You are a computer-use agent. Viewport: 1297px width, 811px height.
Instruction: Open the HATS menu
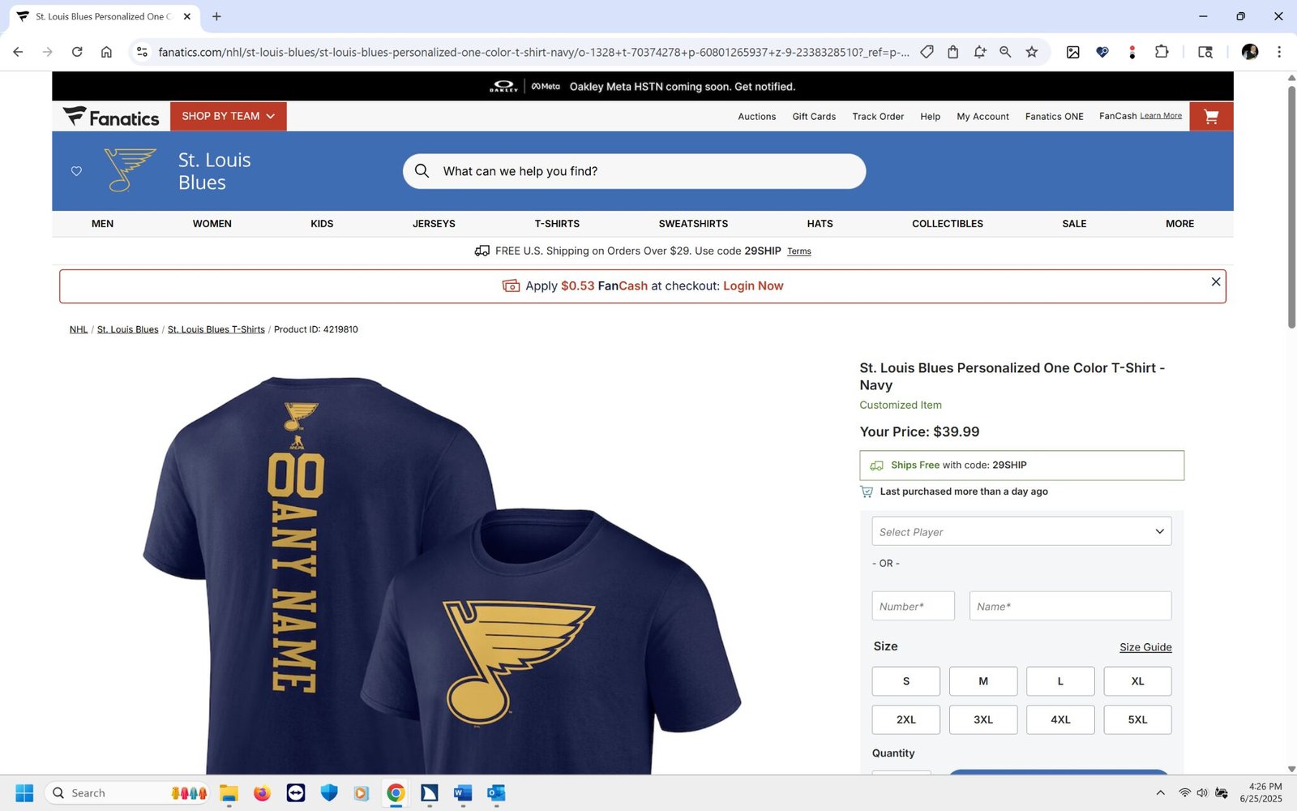click(x=820, y=224)
